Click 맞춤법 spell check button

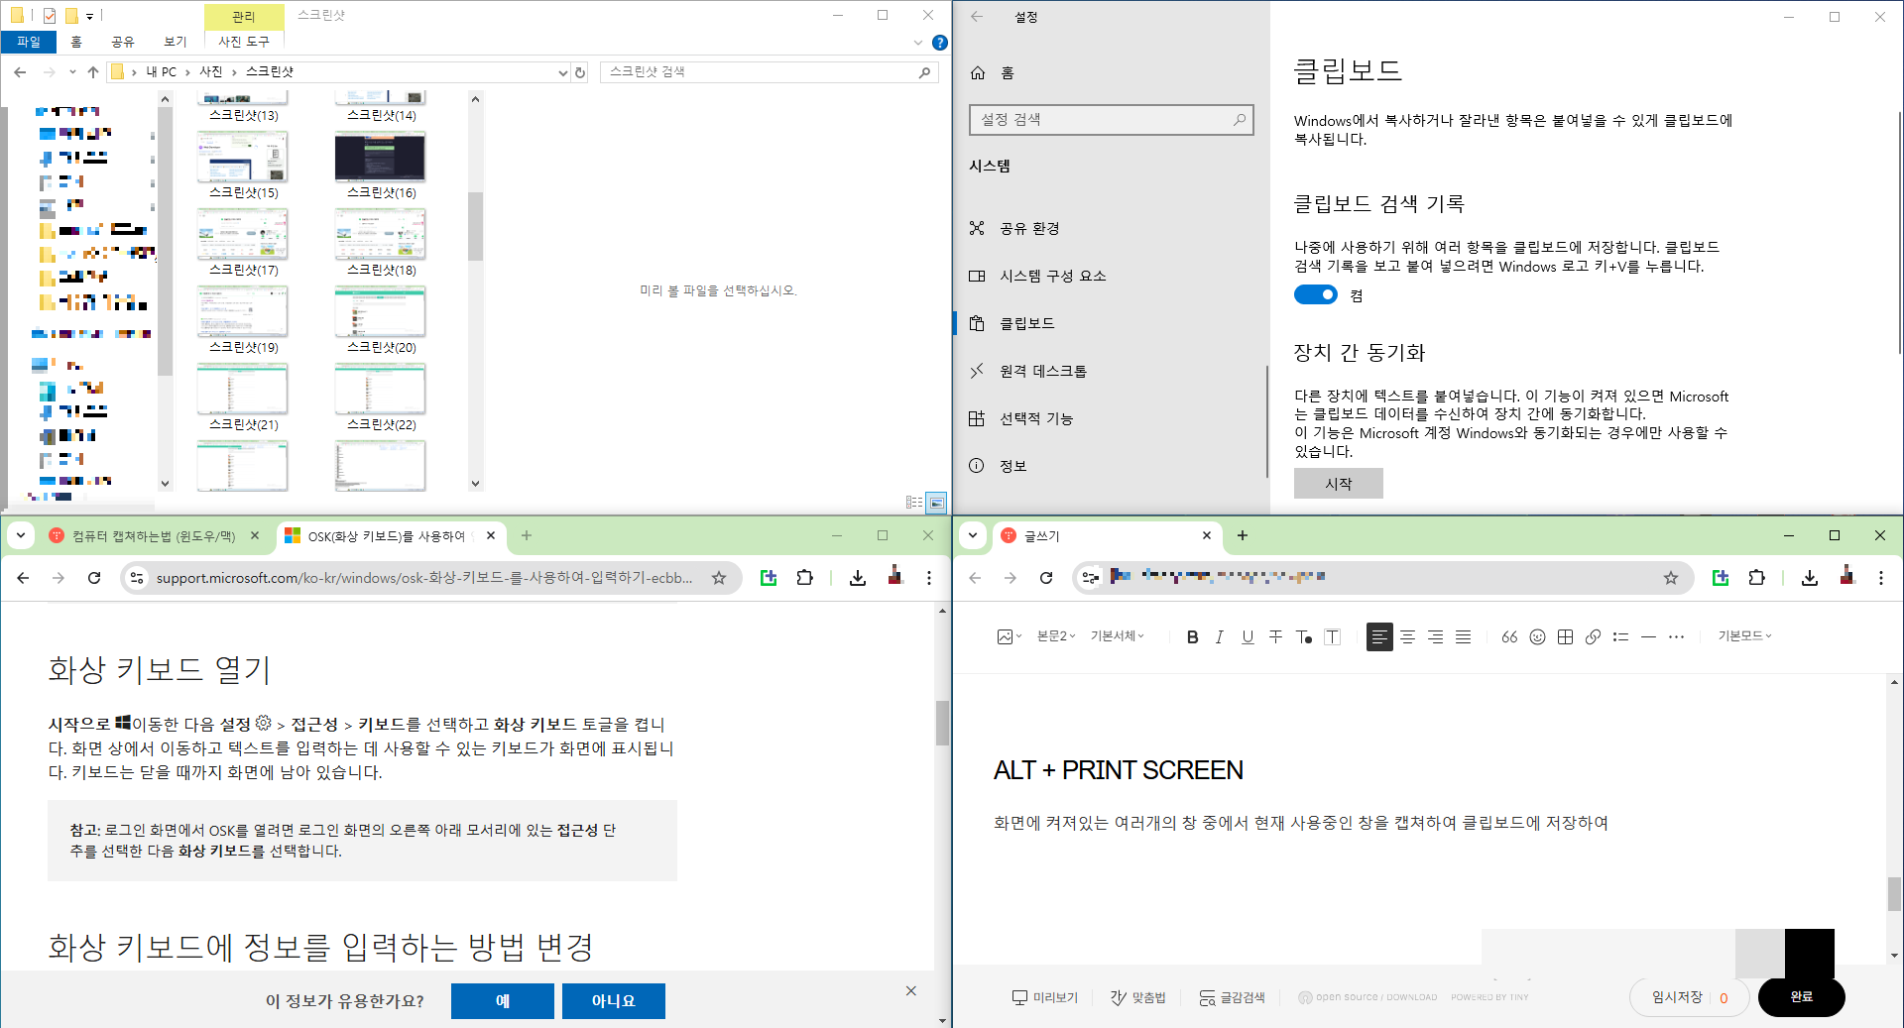click(1138, 997)
